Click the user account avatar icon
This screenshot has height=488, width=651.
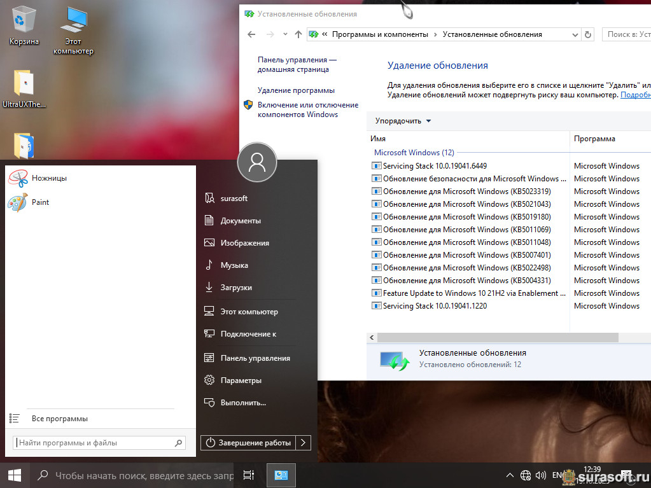256,162
